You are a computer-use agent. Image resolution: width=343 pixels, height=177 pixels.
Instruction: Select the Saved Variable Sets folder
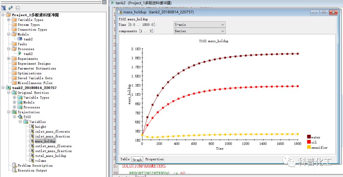coord(35,78)
